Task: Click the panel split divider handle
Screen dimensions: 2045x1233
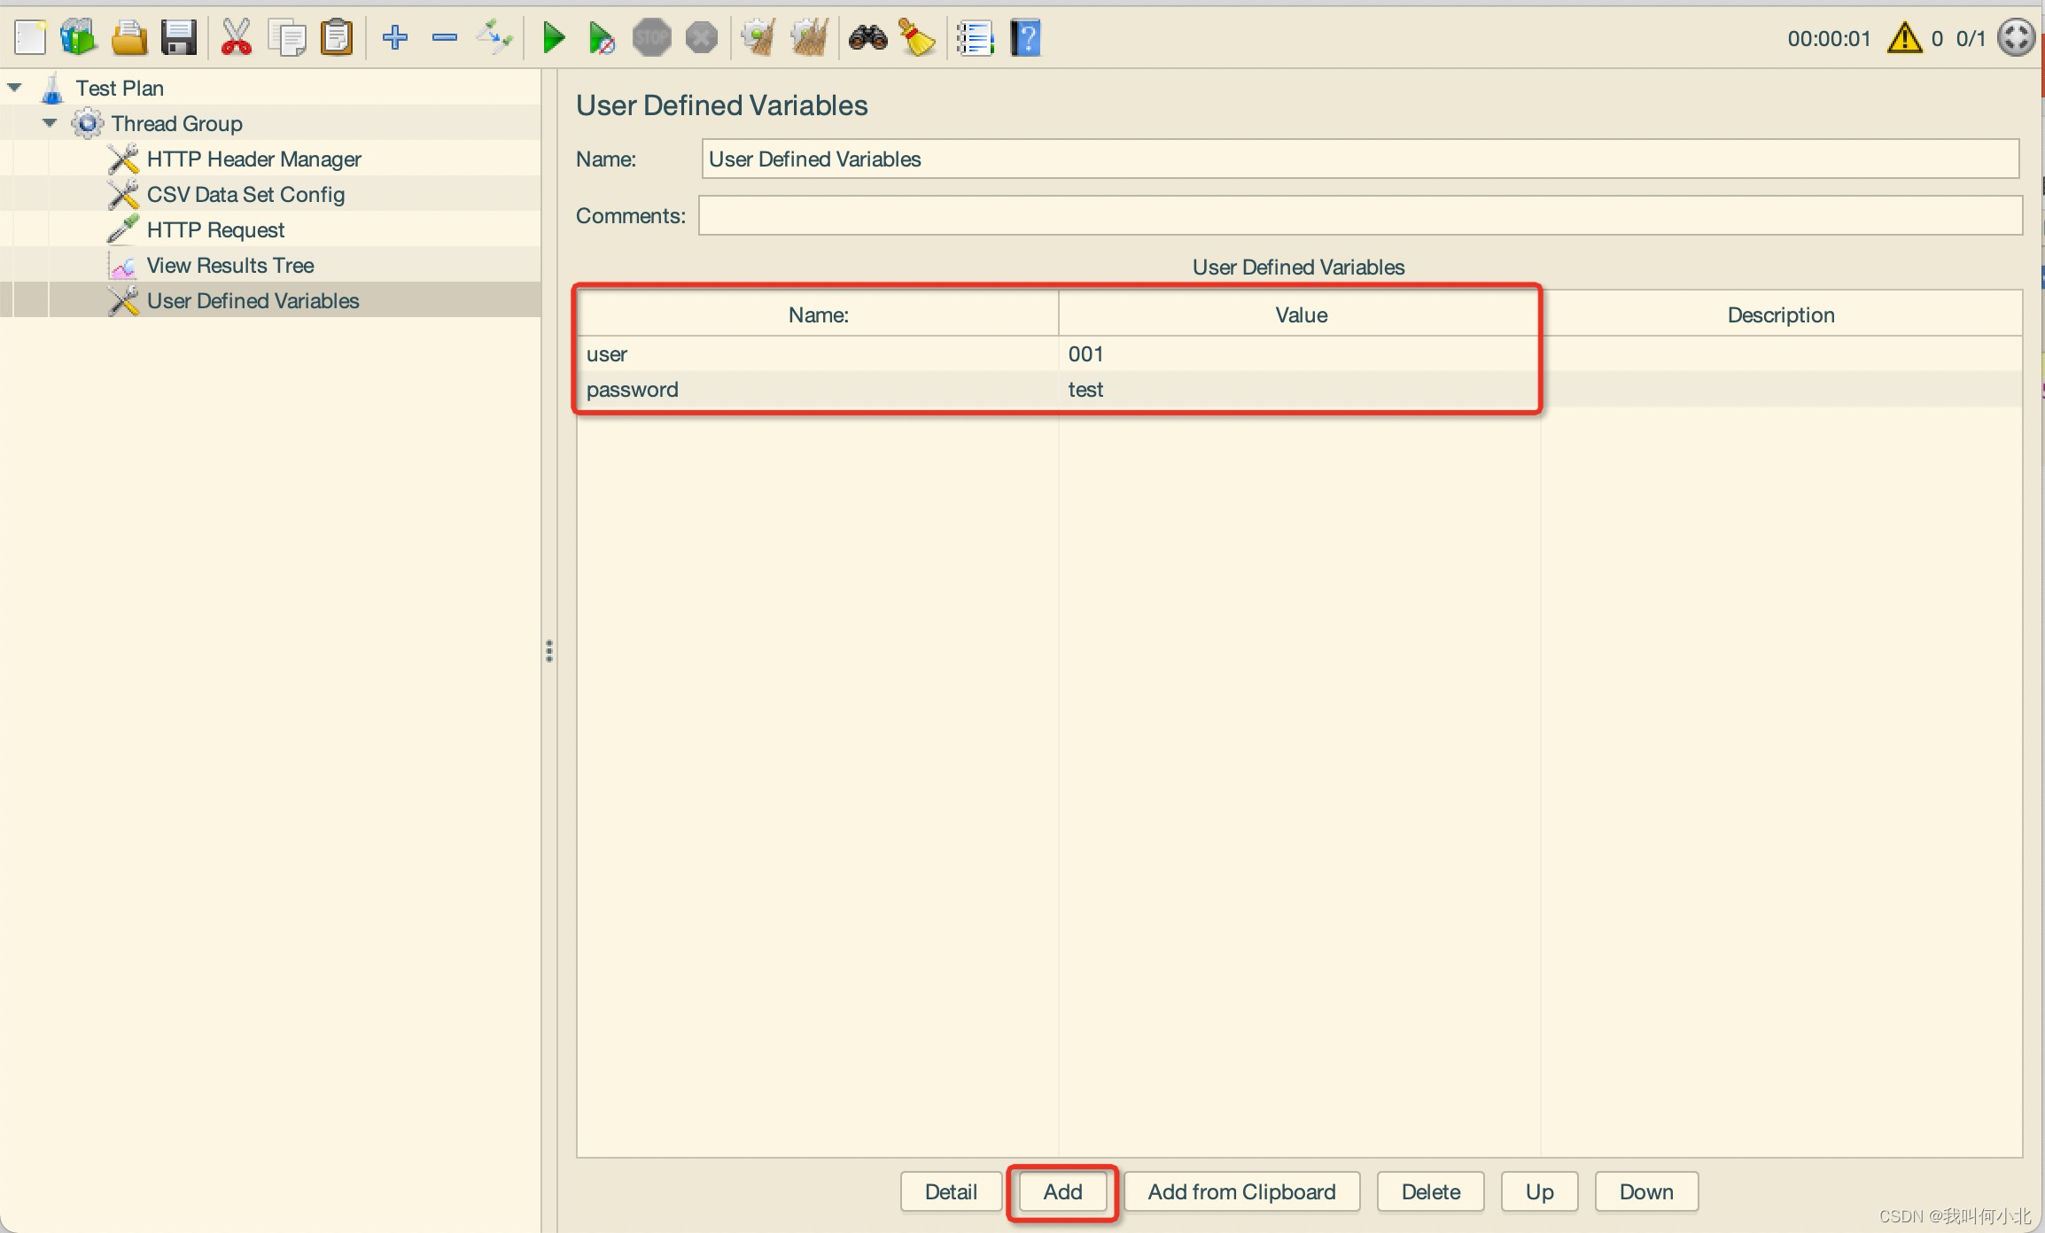Action: point(549,651)
